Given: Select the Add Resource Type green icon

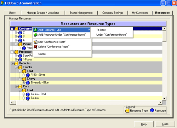Looking at the screenshot, I should coord(35,30).
